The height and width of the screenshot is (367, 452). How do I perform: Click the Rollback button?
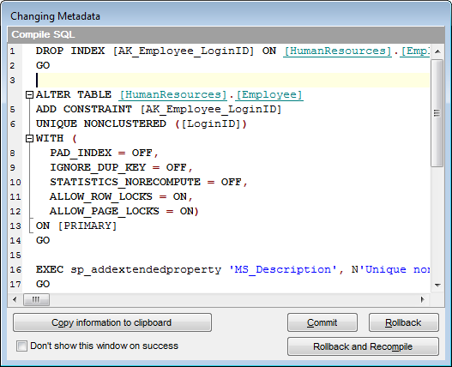tap(404, 322)
